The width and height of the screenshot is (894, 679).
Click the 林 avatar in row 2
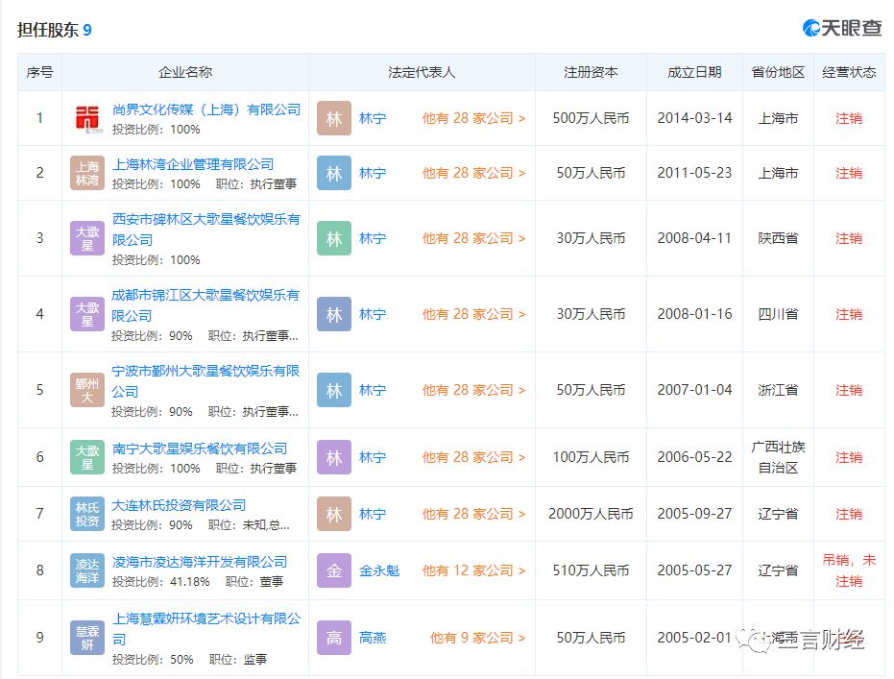[x=334, y=173]
